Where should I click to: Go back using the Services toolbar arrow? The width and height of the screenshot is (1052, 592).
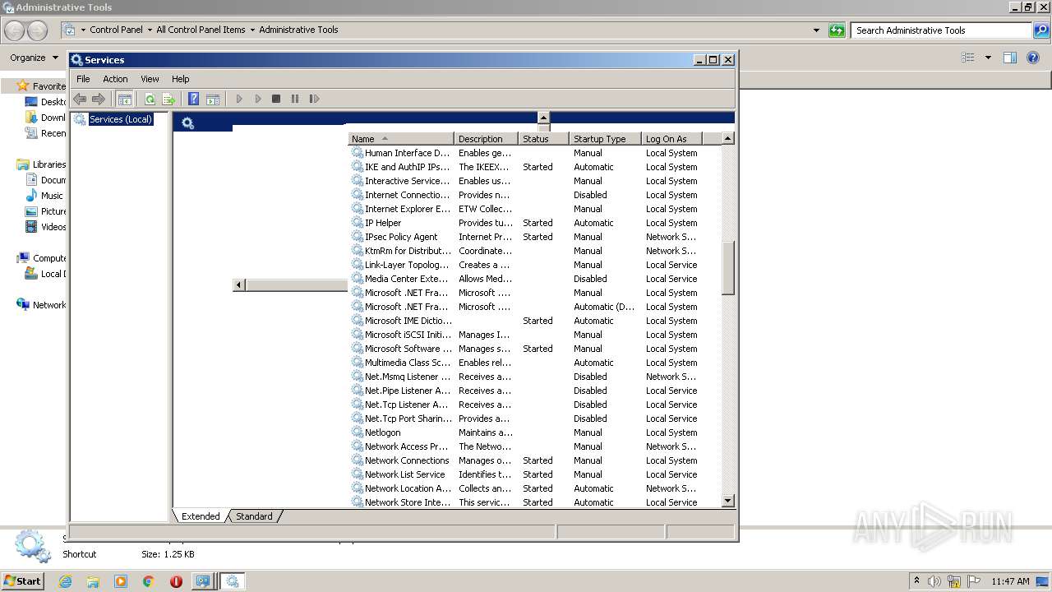80,99
